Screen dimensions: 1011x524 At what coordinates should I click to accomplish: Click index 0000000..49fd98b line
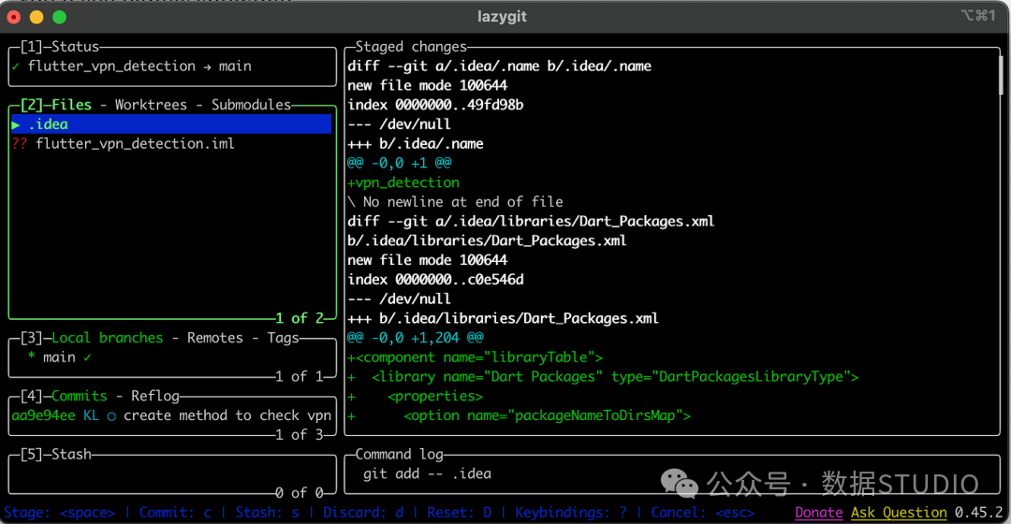click(435, 105)
